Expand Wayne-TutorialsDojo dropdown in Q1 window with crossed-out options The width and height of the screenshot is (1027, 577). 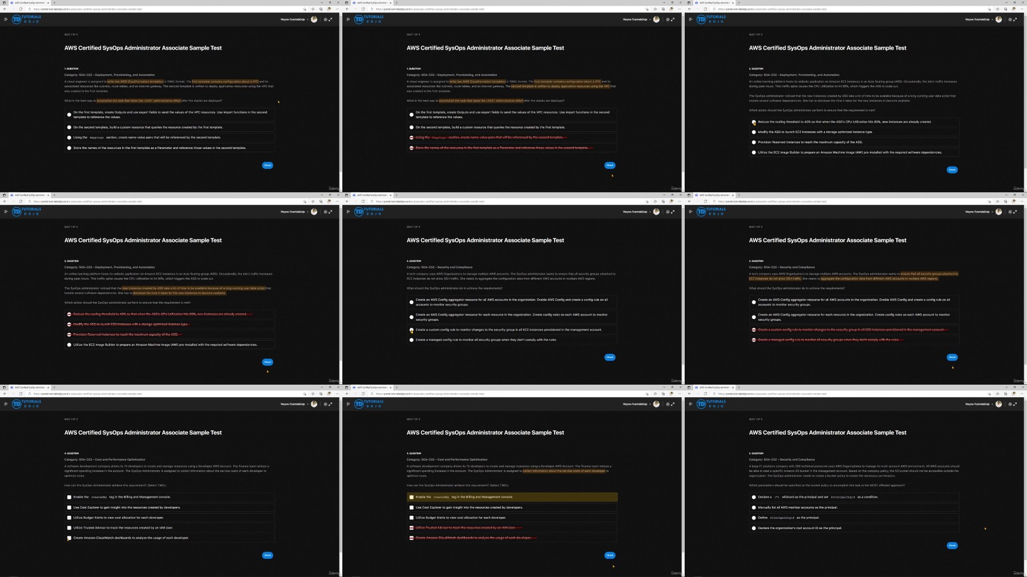[x=637, y=19]
